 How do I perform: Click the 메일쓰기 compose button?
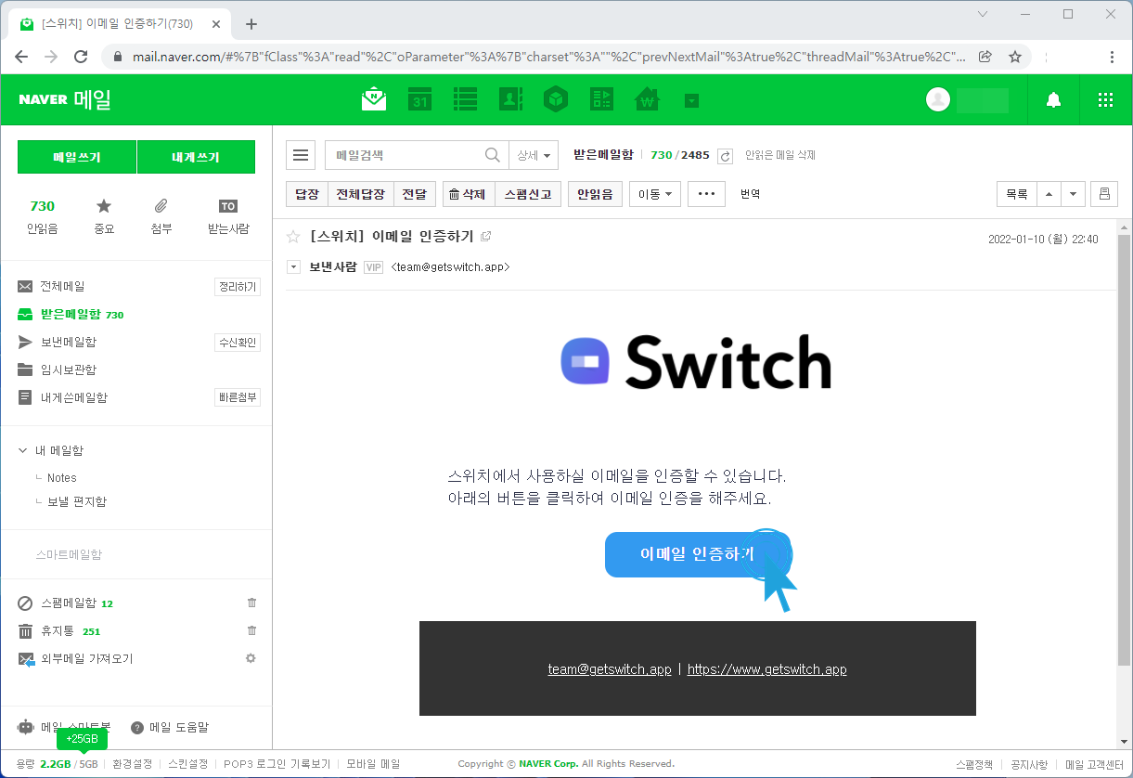click(77, 157)
